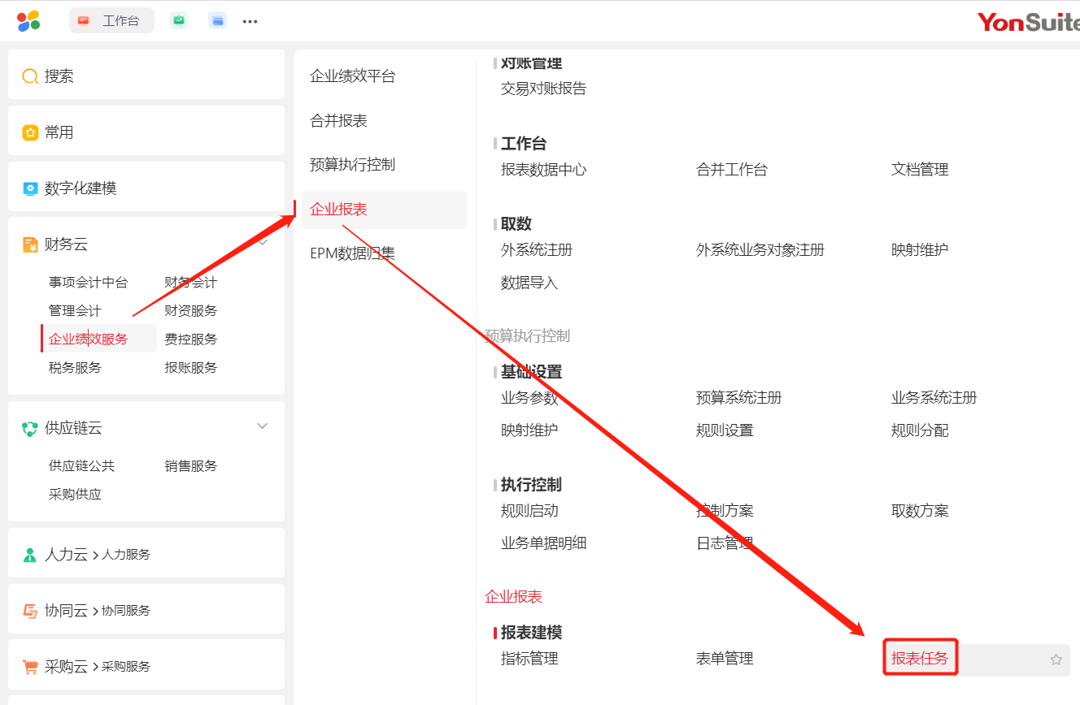The image size is (1080, 705).
Task: Open 规则分配
Action: 920,430
